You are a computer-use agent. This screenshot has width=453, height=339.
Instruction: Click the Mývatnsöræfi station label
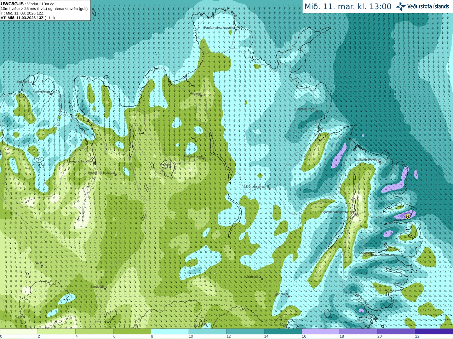tap(193, 156)
